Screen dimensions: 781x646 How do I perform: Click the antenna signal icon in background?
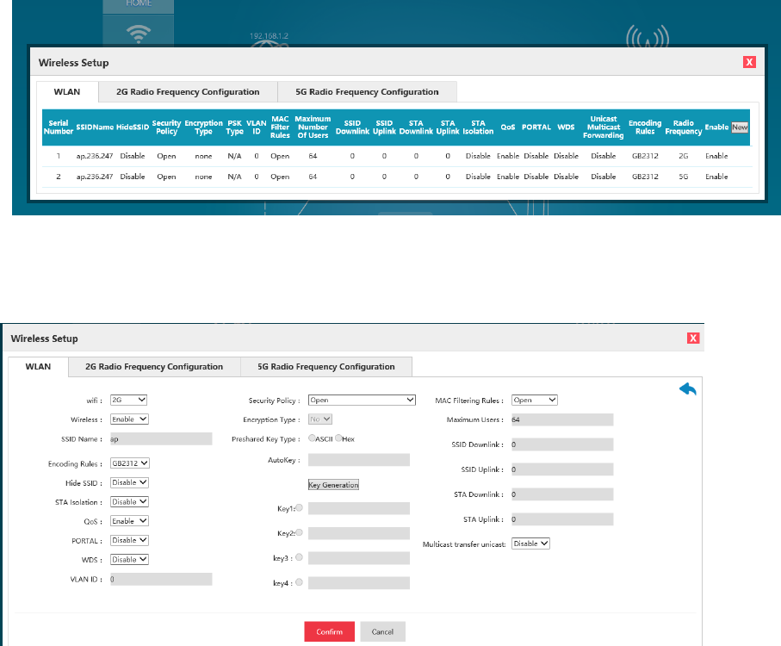tap(647, 36)
